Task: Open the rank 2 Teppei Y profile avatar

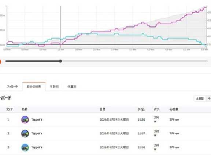Action: point(25,134)
